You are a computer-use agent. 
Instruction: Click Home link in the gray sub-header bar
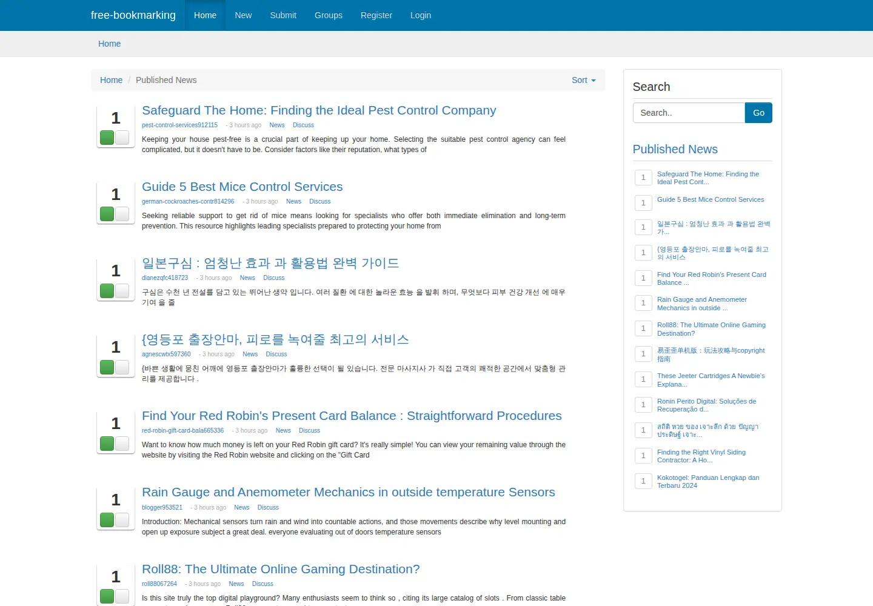(110, 44)
